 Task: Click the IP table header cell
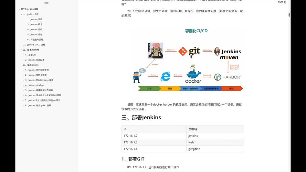point(154,129)
